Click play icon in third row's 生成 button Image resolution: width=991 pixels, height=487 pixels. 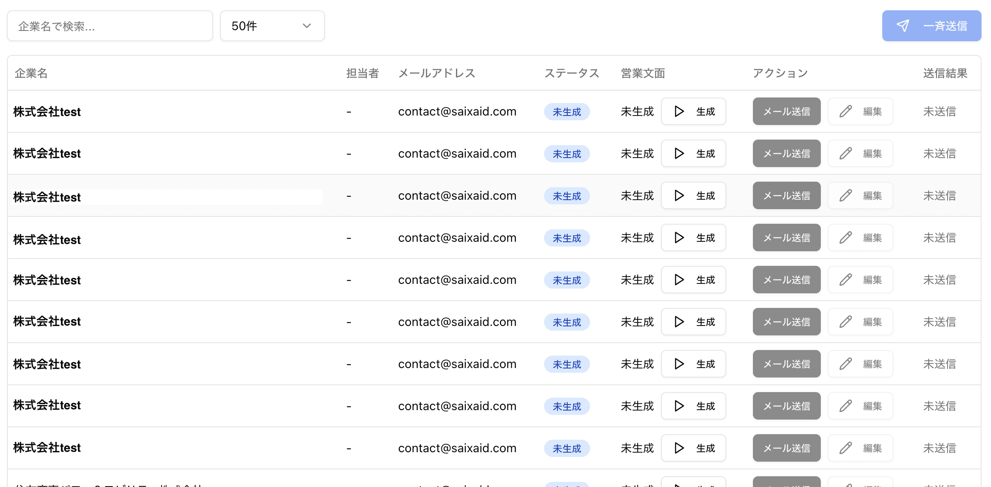coord(679,195)
